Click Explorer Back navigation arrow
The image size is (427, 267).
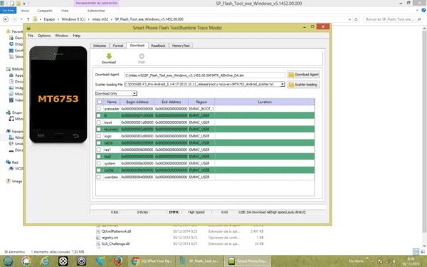pos(6,19)
